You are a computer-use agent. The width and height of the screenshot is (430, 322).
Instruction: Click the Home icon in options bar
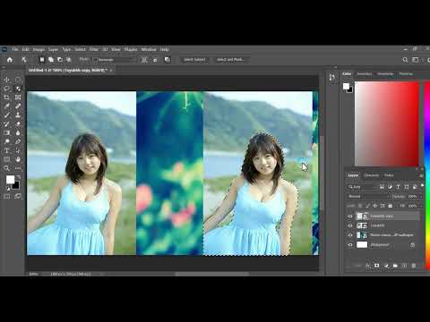(x=10, y=60)
